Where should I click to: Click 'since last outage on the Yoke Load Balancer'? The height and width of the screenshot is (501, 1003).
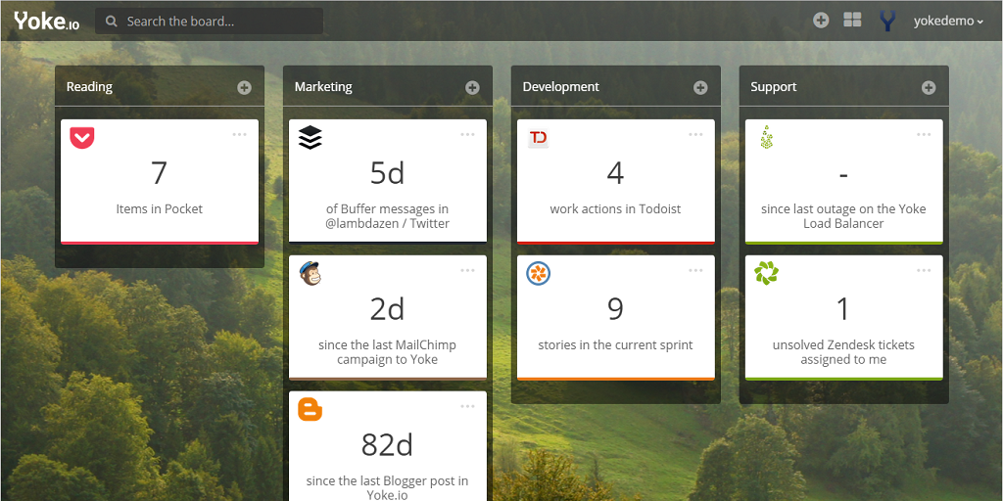[x=843, y=216]
